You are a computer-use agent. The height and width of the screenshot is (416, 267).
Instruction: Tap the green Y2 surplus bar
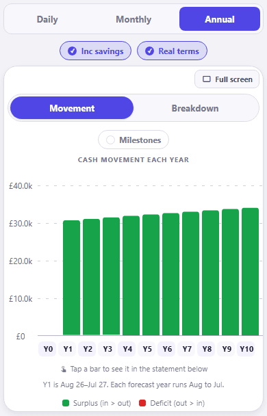click(x=91, y=277)
